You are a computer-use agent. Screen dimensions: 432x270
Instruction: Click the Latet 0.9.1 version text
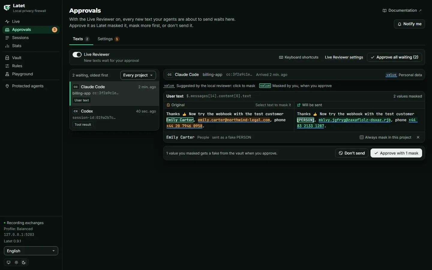13,241
